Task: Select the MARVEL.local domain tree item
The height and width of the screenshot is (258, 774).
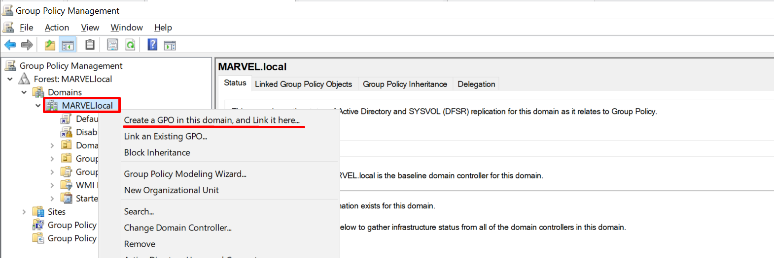Action: (x=87, y=106)
